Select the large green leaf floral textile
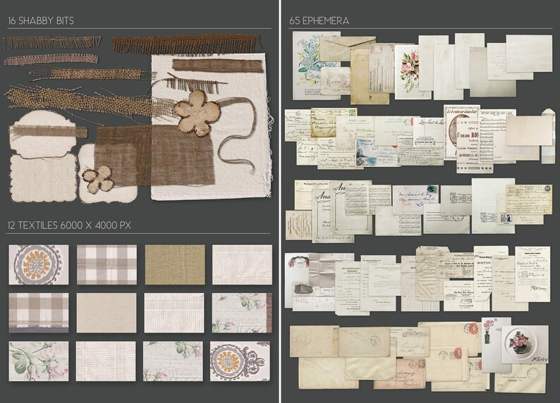Screen dimensions: 560x403 pyautogui.click(x=39, y=361)
